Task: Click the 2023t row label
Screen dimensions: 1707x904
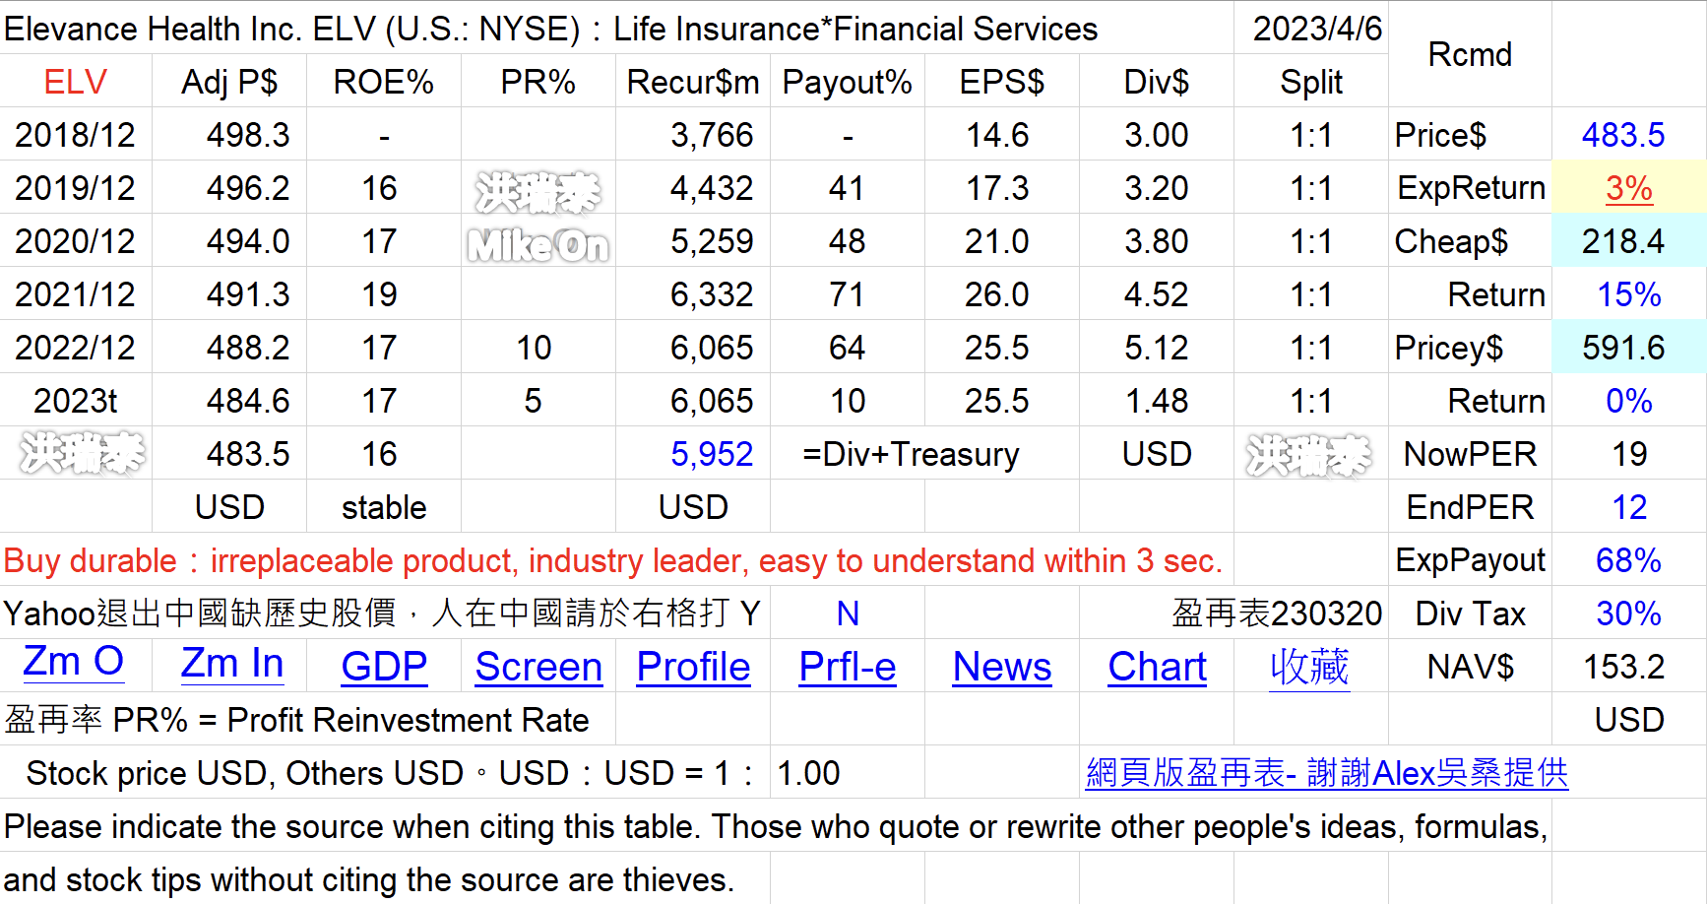Action: (x=76, y=401)
